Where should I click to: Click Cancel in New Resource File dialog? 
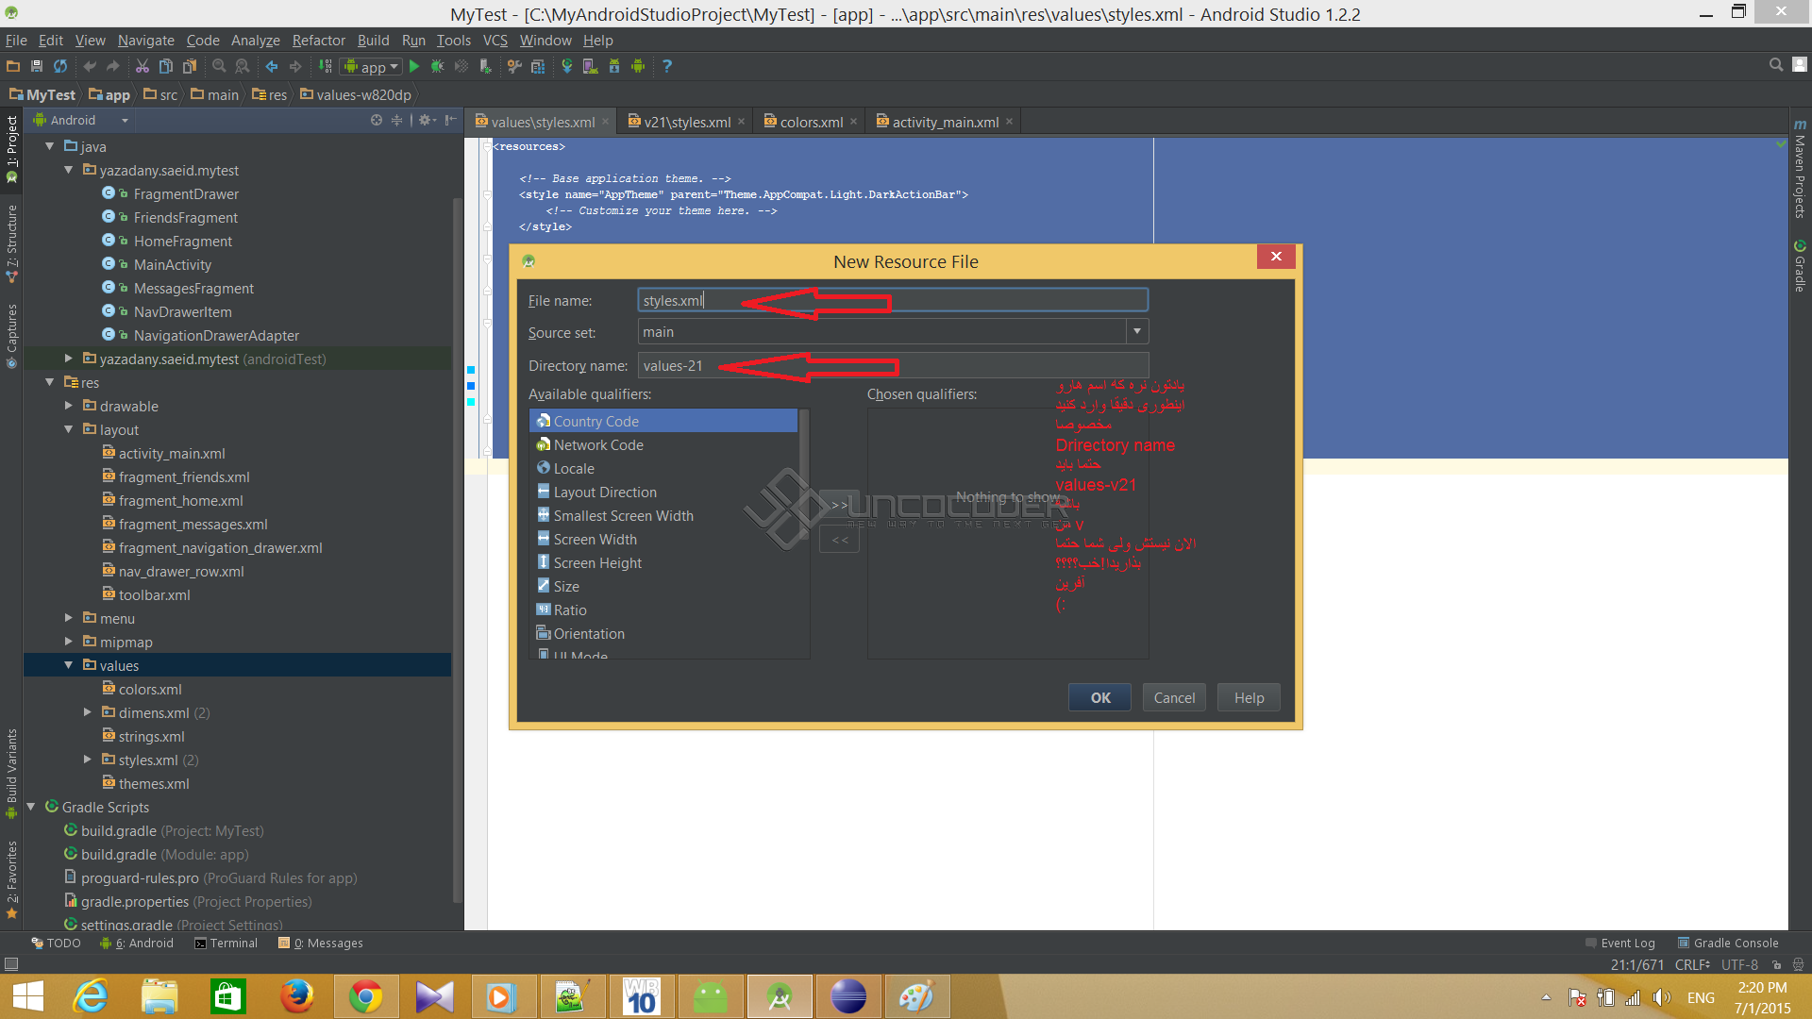(1174, 697)
